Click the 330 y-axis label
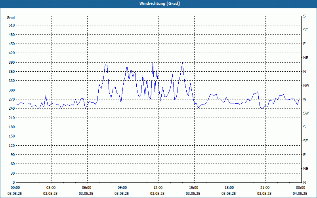Image resolution: width=317 pixels, height=198 pixels. 12,81
